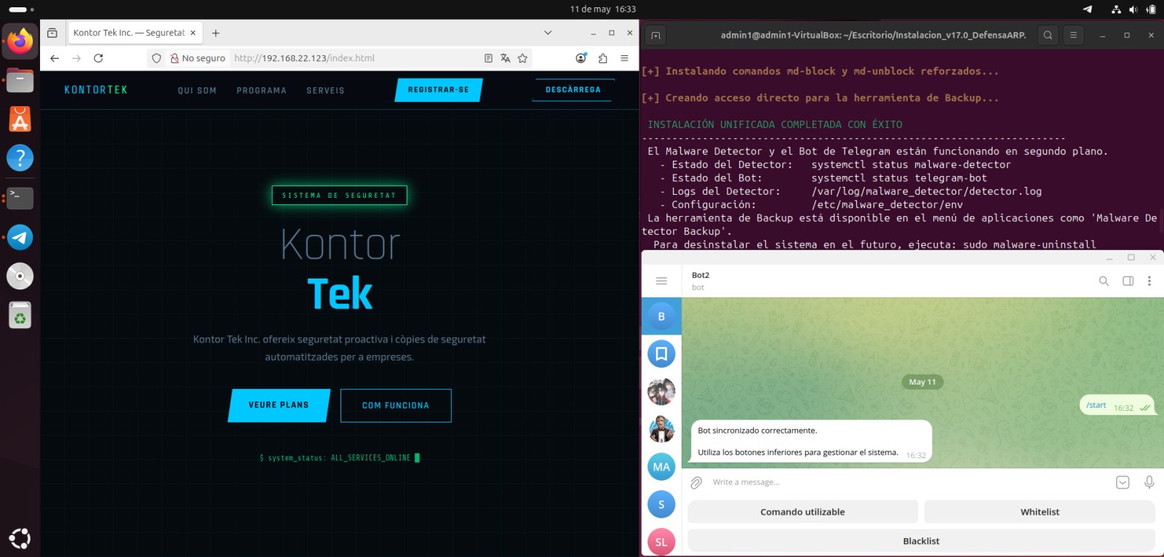The width and height of the screenshot is (1164, 557).
Task: Click the Whitelist bot button
Action: [x=1040, y=512]
